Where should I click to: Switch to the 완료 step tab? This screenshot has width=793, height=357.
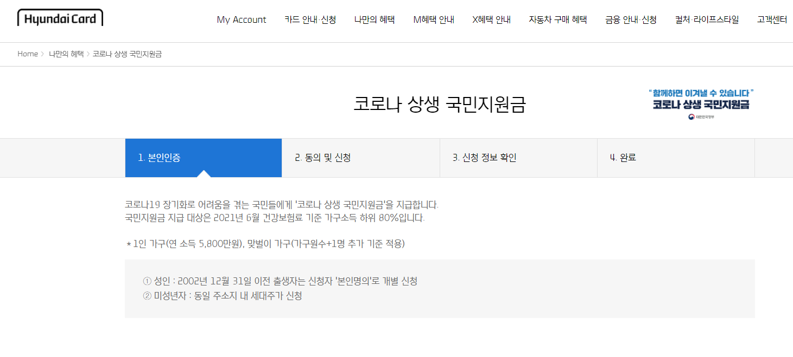tap(675, 157)
